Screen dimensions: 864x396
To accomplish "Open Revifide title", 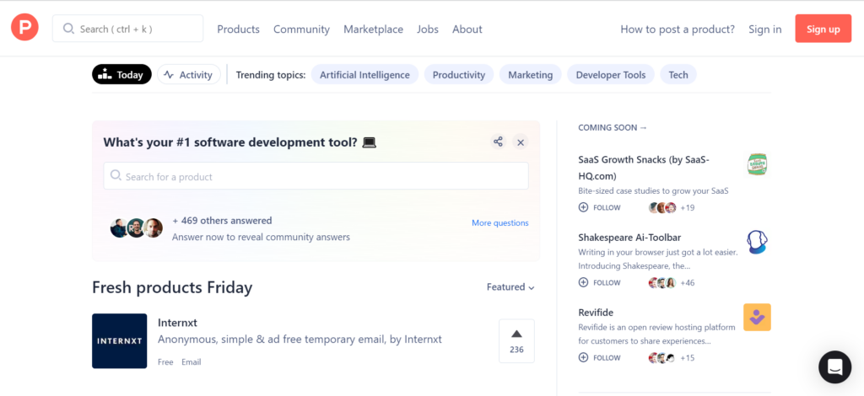I will [x=596, y=313].
